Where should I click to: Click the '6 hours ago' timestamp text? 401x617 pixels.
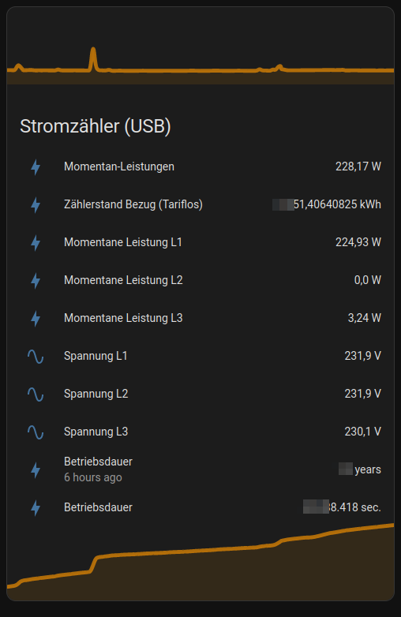(x=93, y=477)
